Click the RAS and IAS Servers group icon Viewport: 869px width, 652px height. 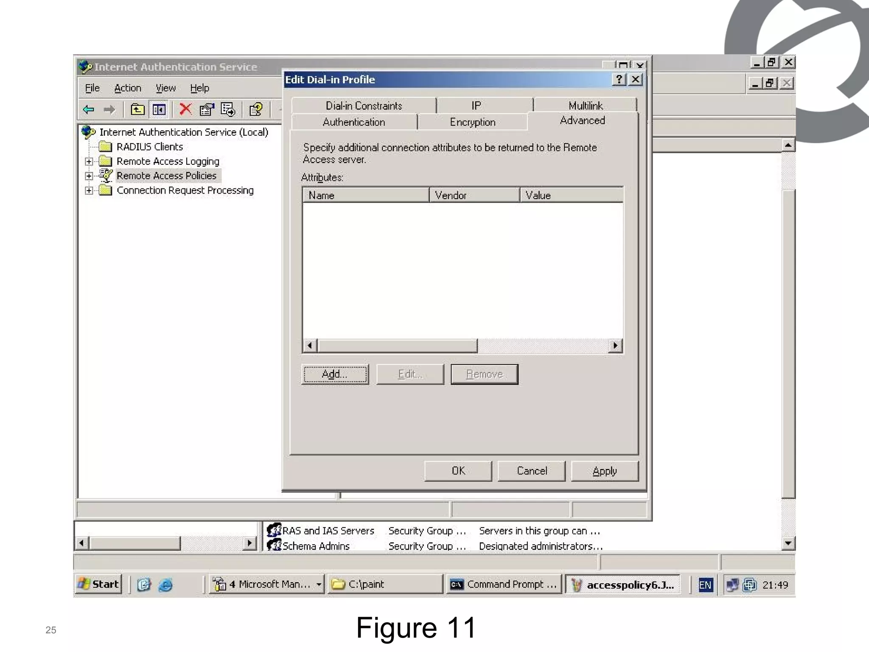(274, 530)
